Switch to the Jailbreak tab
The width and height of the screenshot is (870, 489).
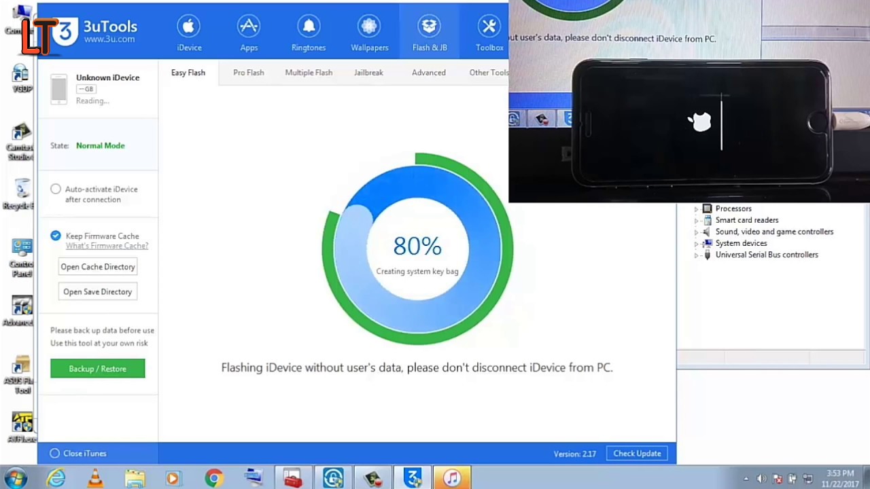368,73
